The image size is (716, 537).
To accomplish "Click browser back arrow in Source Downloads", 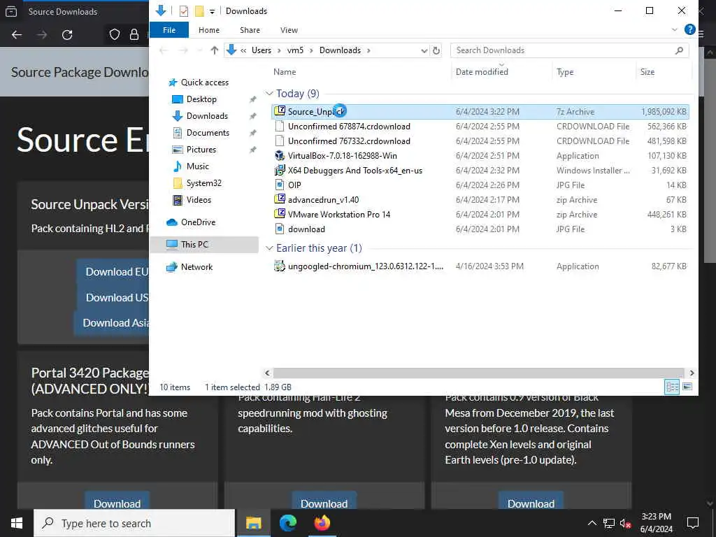I will click(x=17, y=35).
